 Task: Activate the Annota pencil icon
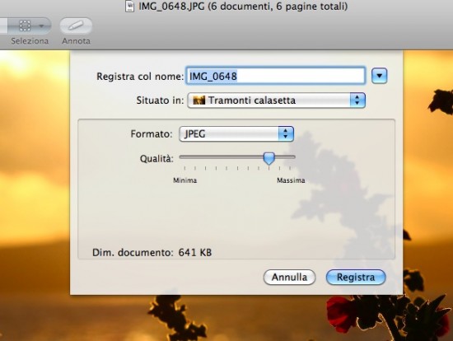[76, 26]
